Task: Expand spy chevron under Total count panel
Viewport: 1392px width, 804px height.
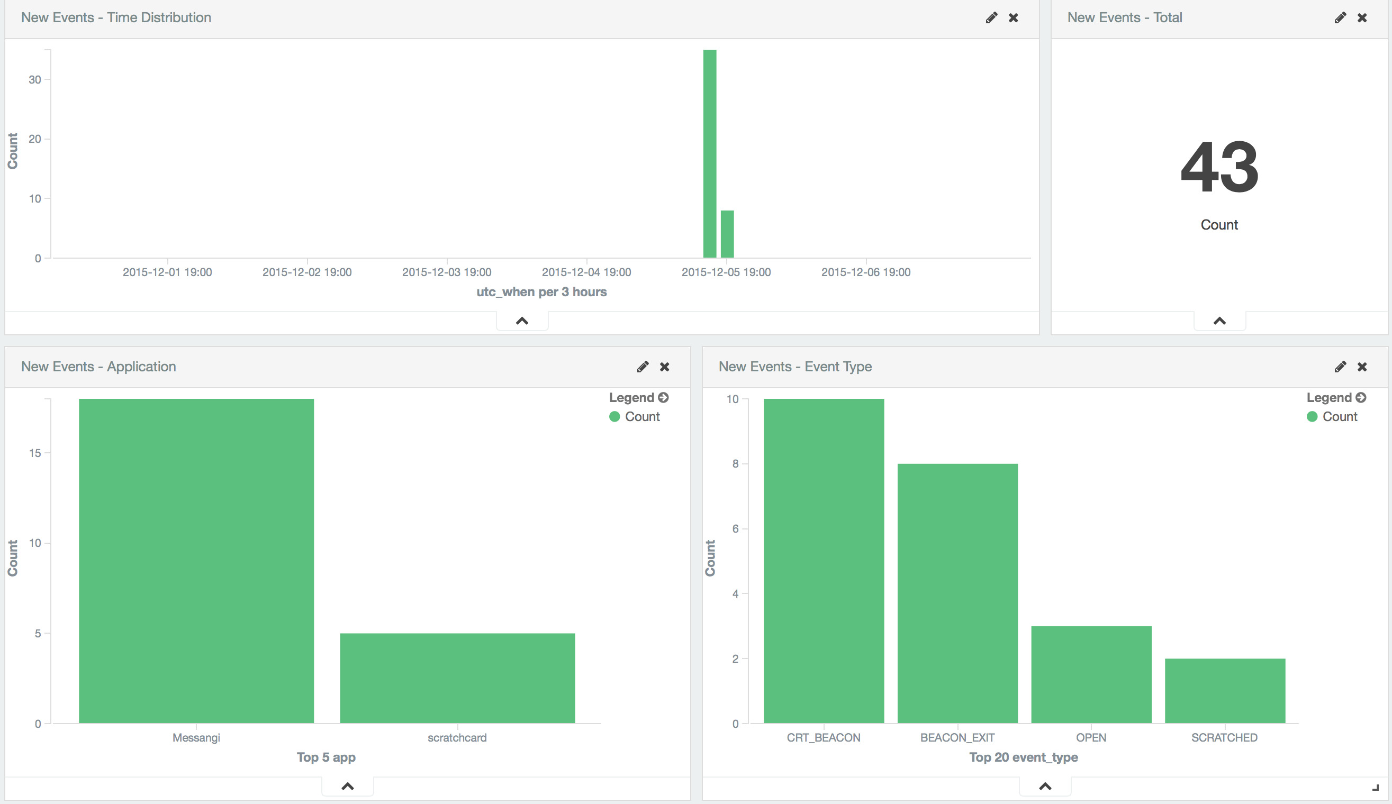Action: [1219, 321]
